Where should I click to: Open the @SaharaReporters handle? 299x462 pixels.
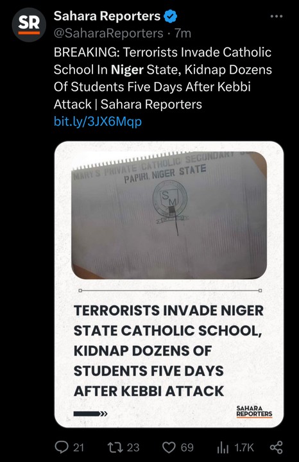click(x=108, y=33)
